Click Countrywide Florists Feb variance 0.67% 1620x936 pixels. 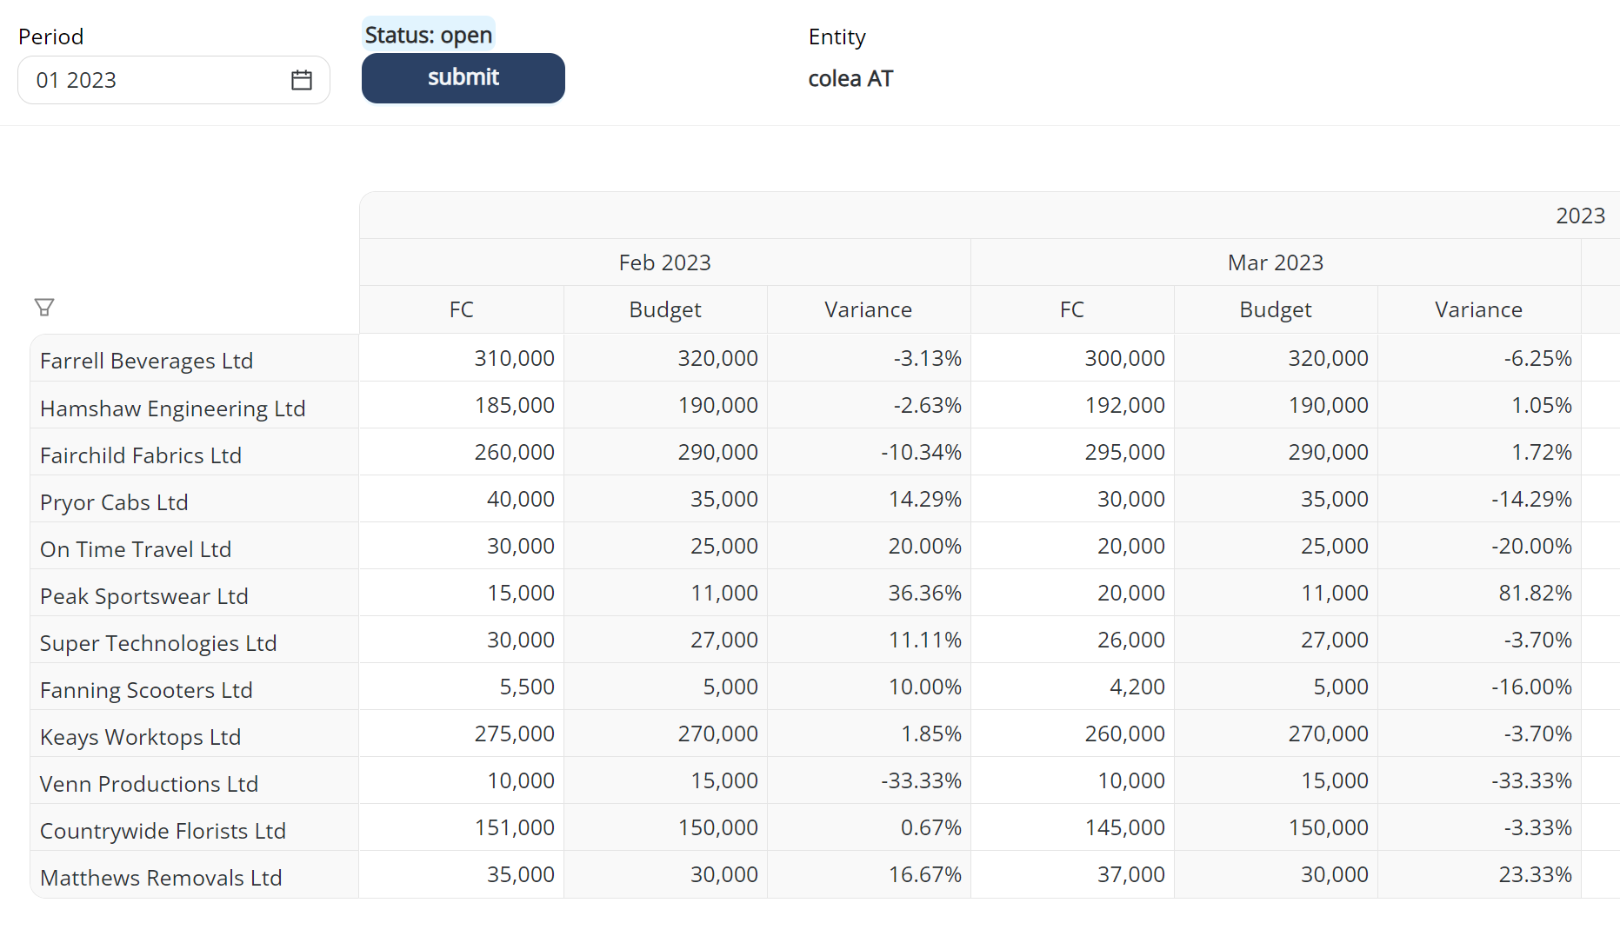869,827
